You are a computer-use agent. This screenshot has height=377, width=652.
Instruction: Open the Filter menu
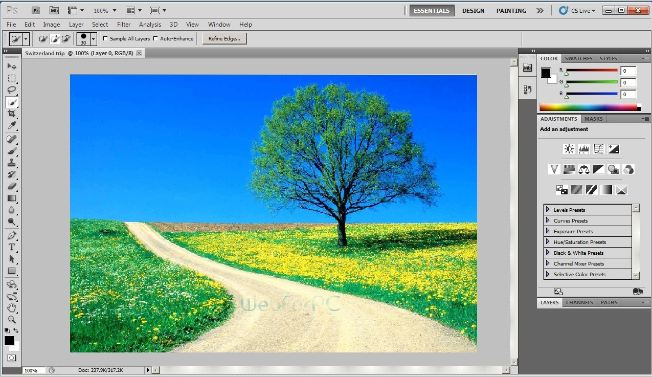pyautogui.click(x=123, y=24)
